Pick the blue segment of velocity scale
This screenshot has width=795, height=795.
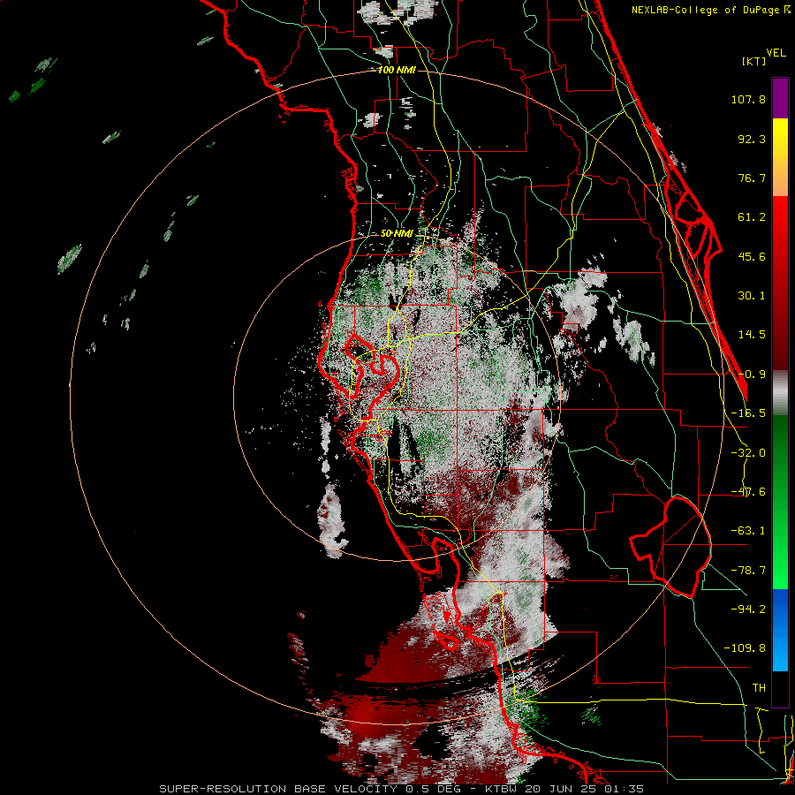point(780,630)
